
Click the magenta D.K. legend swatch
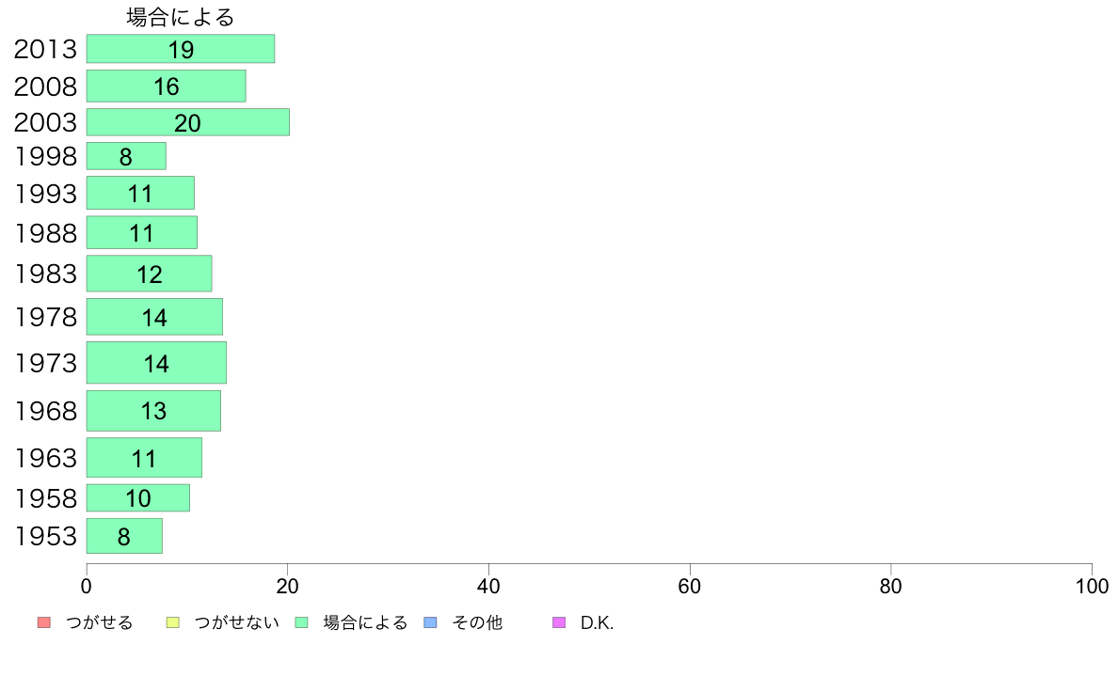click(559, 622)
